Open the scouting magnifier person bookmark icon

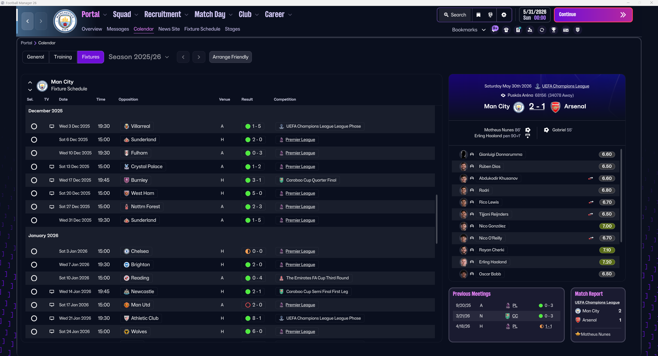tap(530, 30)
